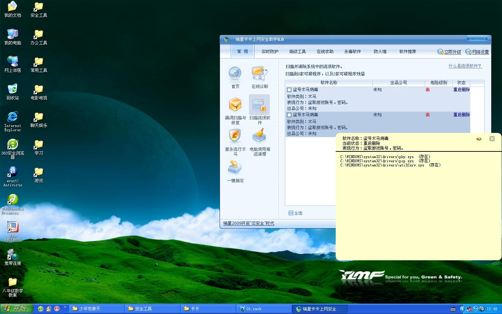Sort by the 危险级别 column header
The width and height of the screenshot is (502, 314).
(439, 83)
